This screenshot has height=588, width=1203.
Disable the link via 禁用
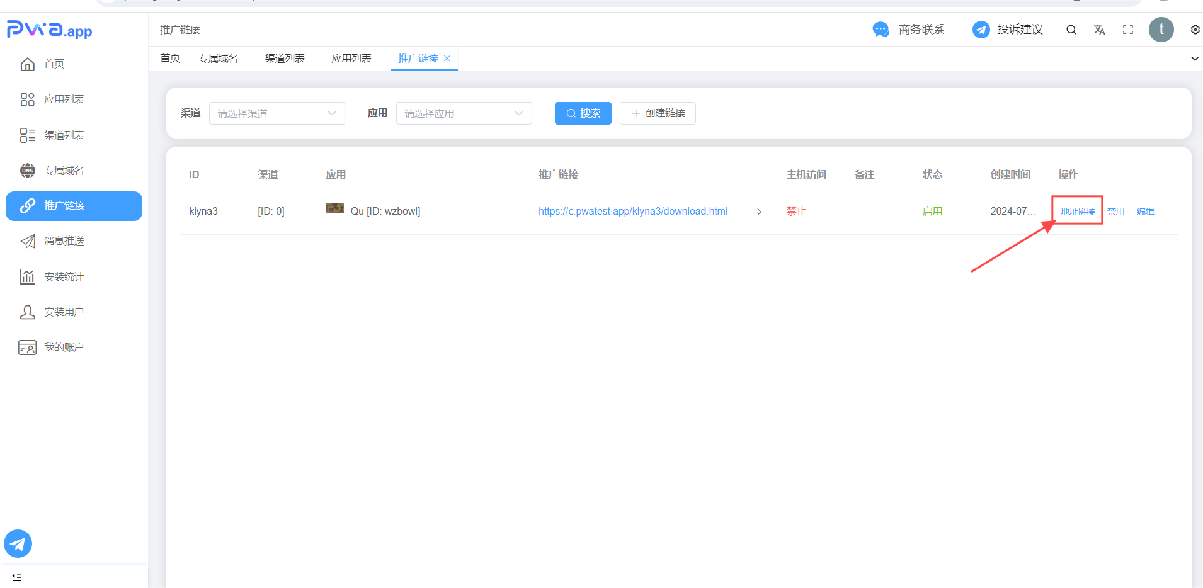[x=1115, y=212]
